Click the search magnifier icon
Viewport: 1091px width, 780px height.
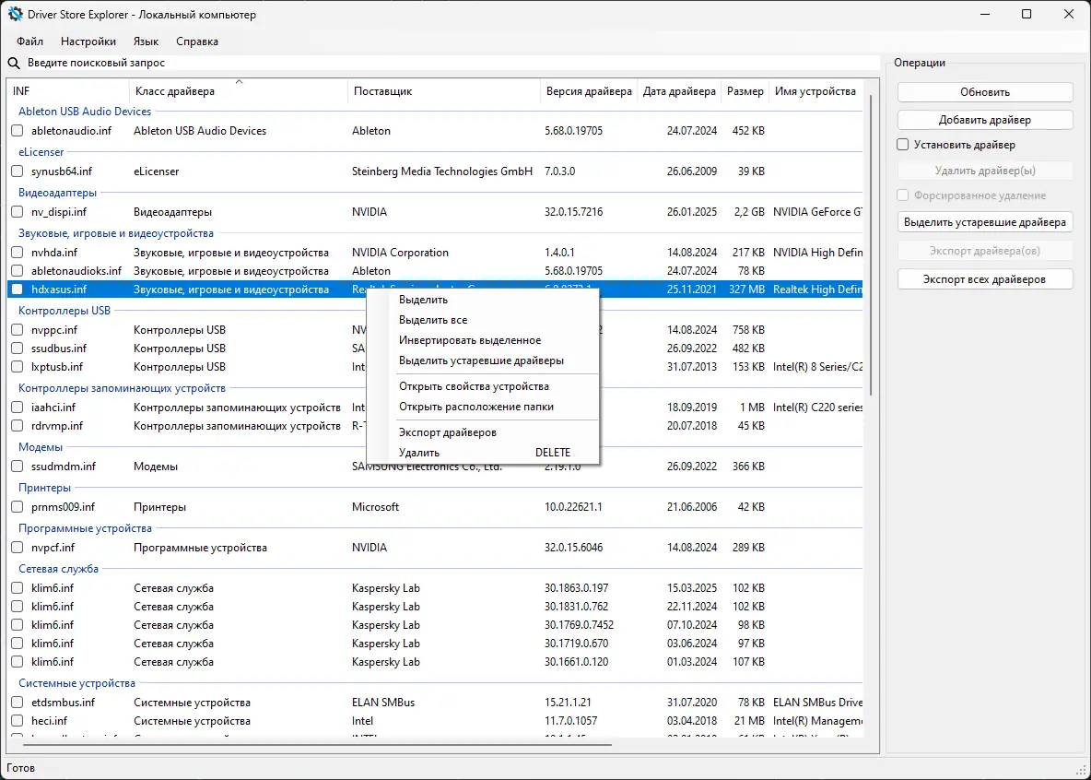(x=13, y=63)
